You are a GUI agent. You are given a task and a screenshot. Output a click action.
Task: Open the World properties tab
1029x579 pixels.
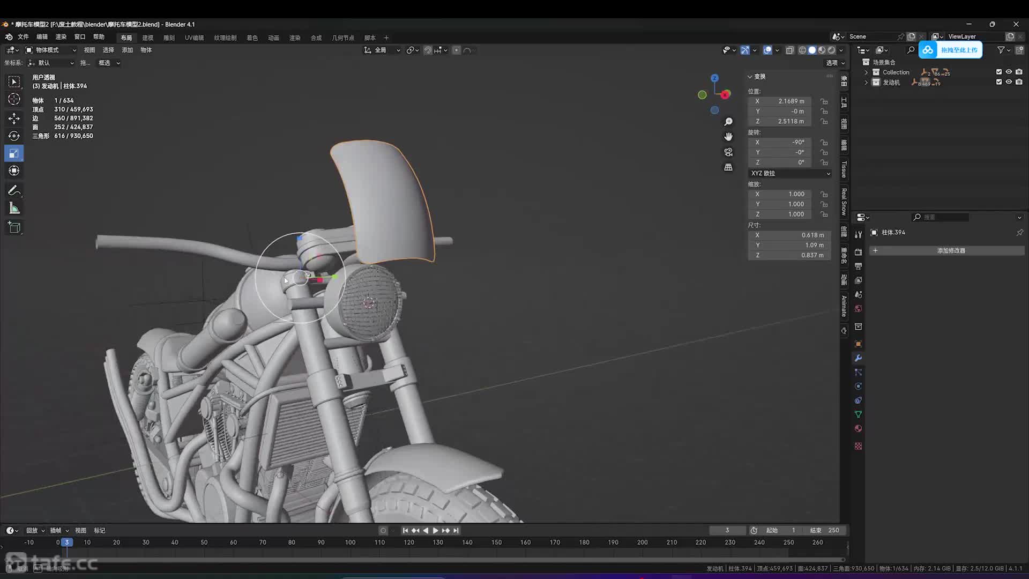[858, 309]
